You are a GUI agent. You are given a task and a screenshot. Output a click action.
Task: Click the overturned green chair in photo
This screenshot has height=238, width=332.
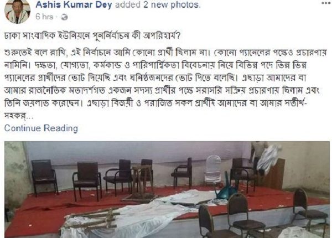(226, 188)
